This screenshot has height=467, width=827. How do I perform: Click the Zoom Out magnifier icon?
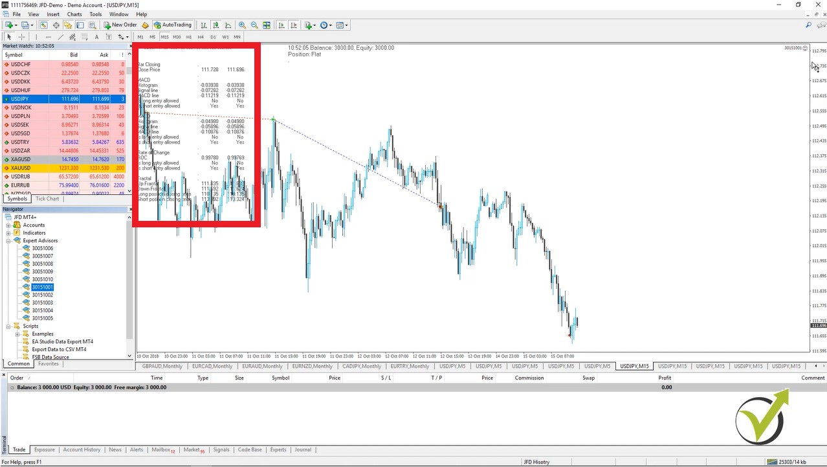tap(253, 25)
